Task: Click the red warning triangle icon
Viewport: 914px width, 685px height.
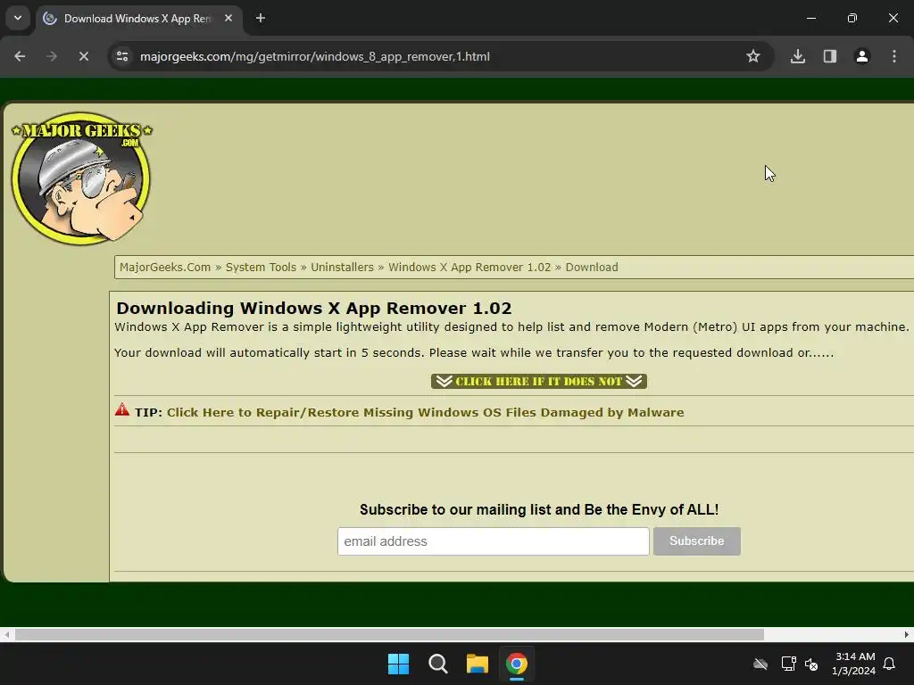Action: point(121,409)
